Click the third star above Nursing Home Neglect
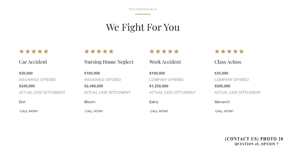The height and width of the screenshot is (151, 289). 99,51
